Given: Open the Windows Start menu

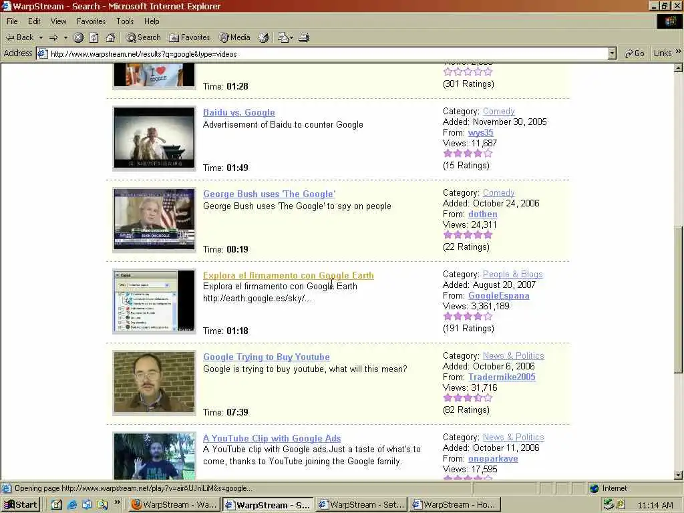Looking at the screenshot, I should tap(21, 505).
